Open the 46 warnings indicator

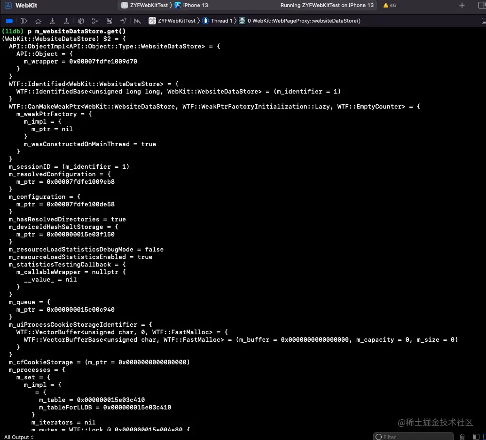(x=390, y=5)
